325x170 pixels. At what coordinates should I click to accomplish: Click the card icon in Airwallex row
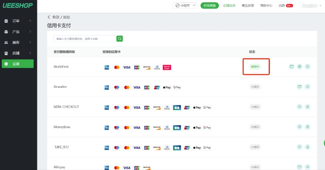(x=300, y=87)
